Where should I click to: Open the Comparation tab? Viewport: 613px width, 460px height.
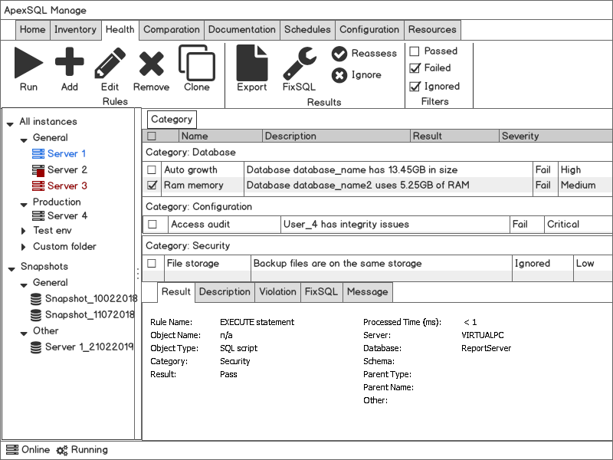[171, 30]
